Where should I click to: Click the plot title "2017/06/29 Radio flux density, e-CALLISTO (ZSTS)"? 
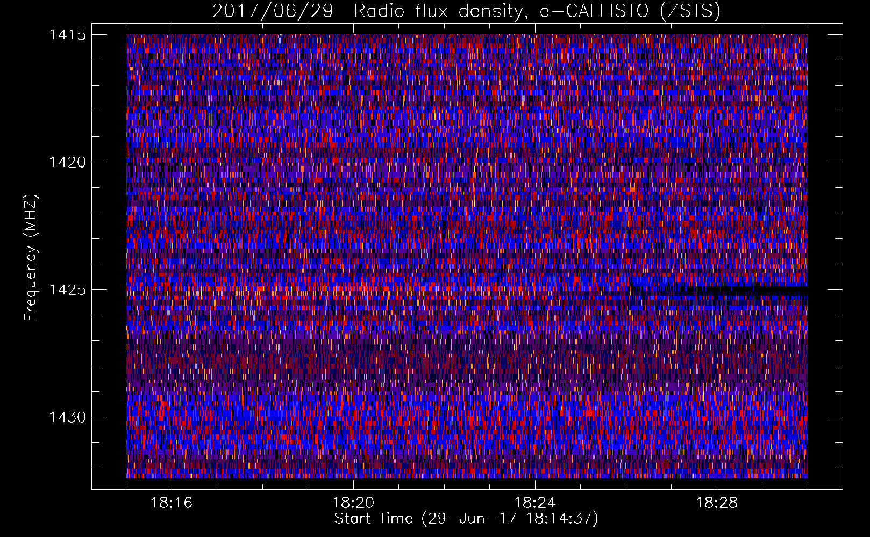coord(466,11)
